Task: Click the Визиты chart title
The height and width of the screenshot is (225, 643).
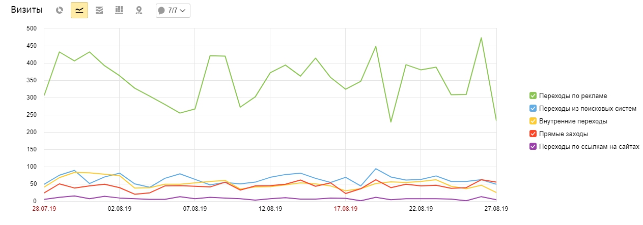Action: click(x=27, y=10)
